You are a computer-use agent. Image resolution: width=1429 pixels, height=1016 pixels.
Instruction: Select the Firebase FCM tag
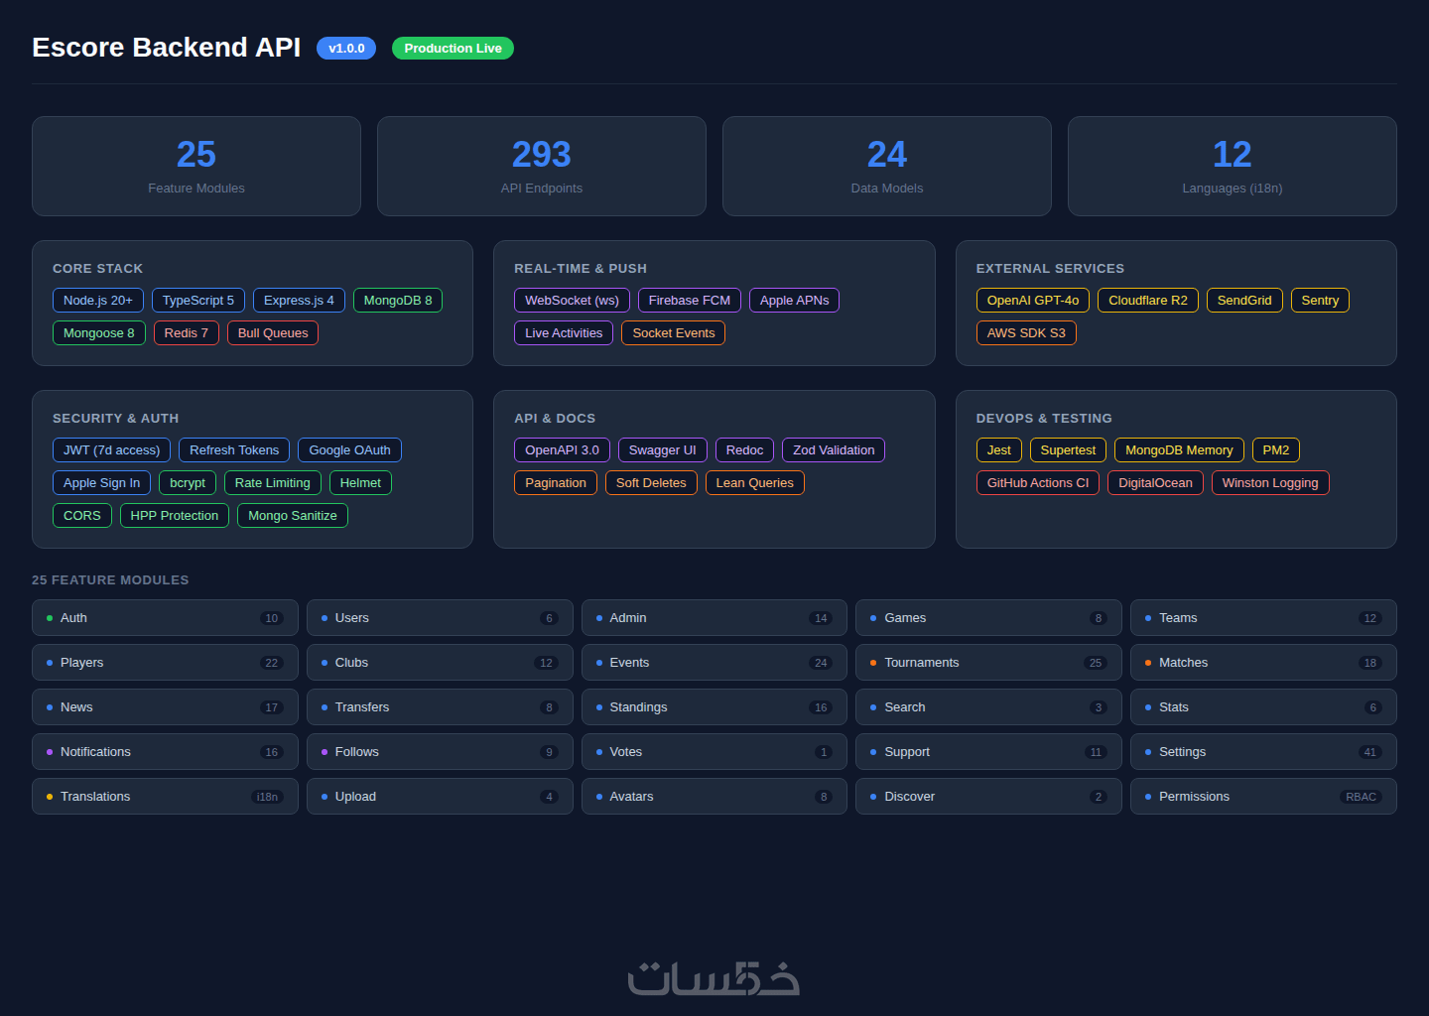point(690,300)
